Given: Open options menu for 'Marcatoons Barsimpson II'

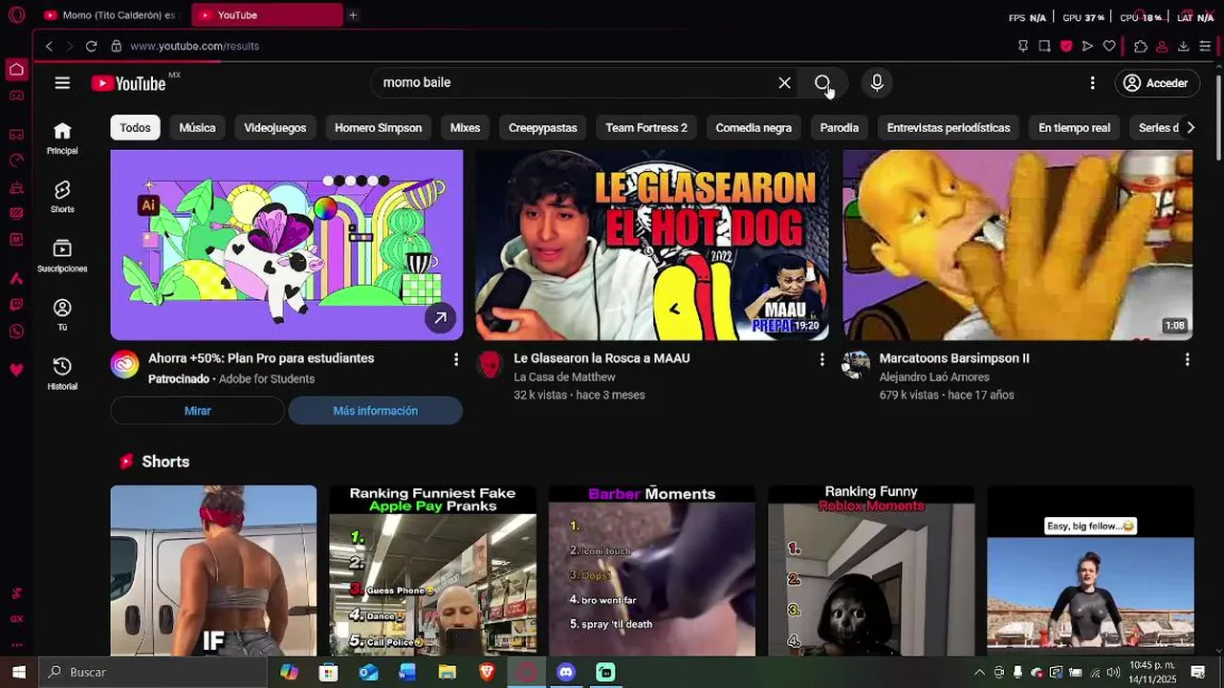Looking at the screenshot, I should tap(1187, 359).
